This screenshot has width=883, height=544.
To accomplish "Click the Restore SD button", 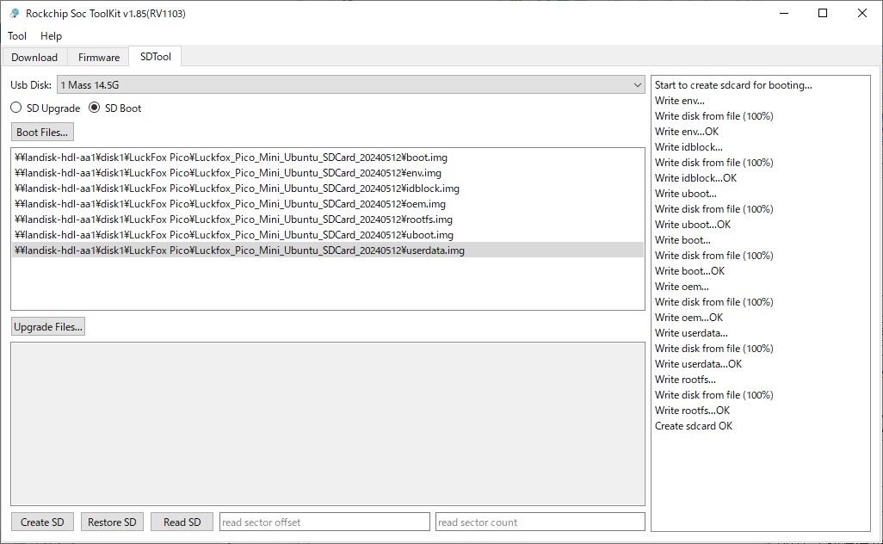I will pyautogui.click(x=112, y=522).
